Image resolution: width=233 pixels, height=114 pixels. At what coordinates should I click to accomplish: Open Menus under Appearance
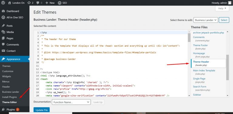[x=6, y=81]
